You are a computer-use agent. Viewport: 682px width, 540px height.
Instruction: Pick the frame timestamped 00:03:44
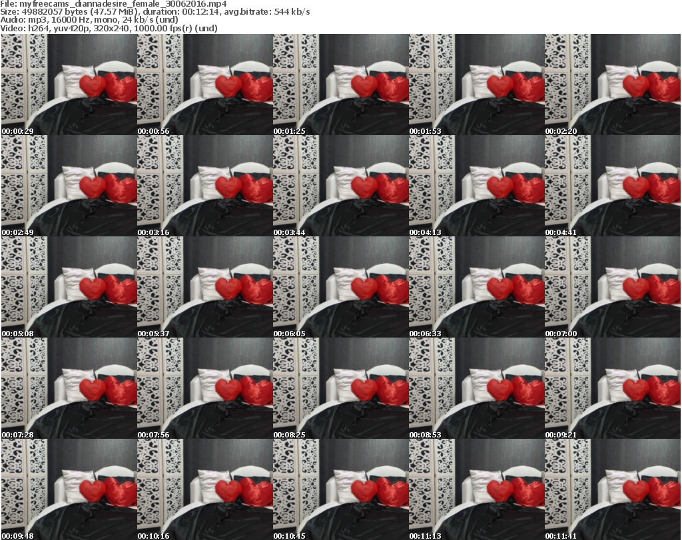[340, 186]
